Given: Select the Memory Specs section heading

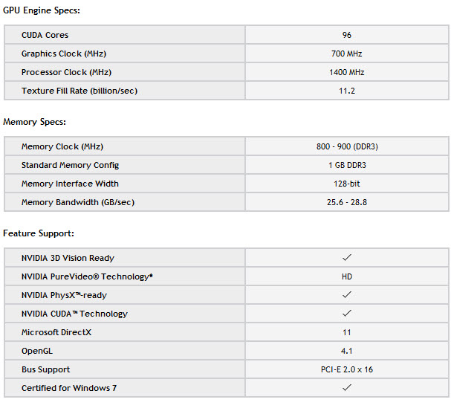Looking at the screenshot, I should 35,122.
